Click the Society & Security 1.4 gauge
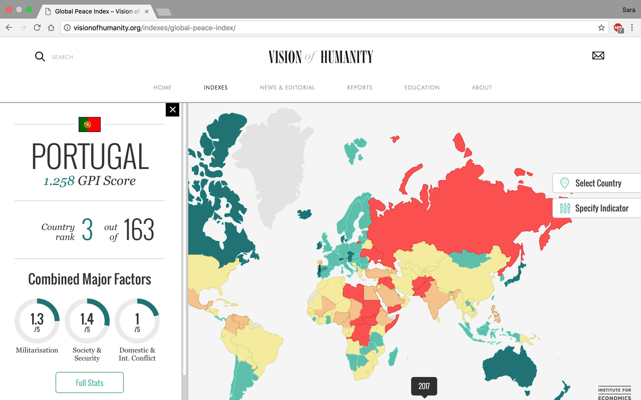Viewport: 641px width, 400px height. [x=87, y=321]
